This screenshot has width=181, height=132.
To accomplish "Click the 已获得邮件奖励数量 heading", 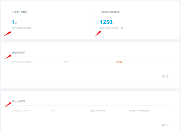I will point(110,12).
